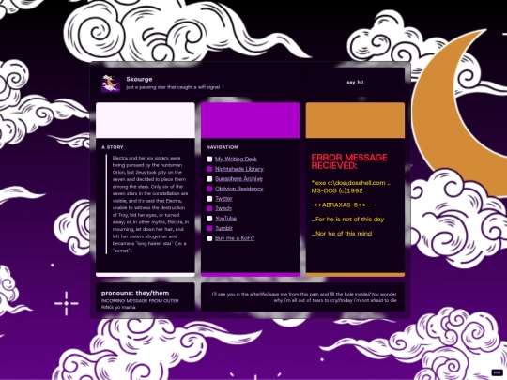
Task: Click 'INCOMING MESSAGE FROM OUTER RING' text
Action: (140, 304)
